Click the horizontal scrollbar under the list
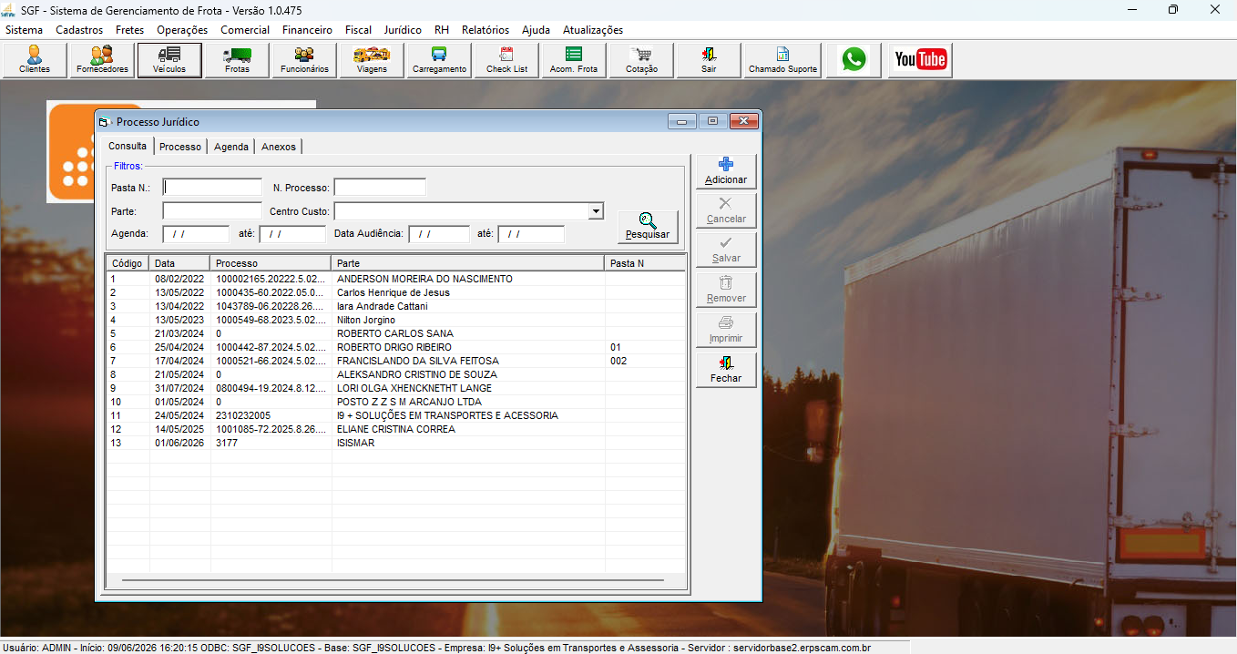Screen dimensions: 1237x654 393,579
